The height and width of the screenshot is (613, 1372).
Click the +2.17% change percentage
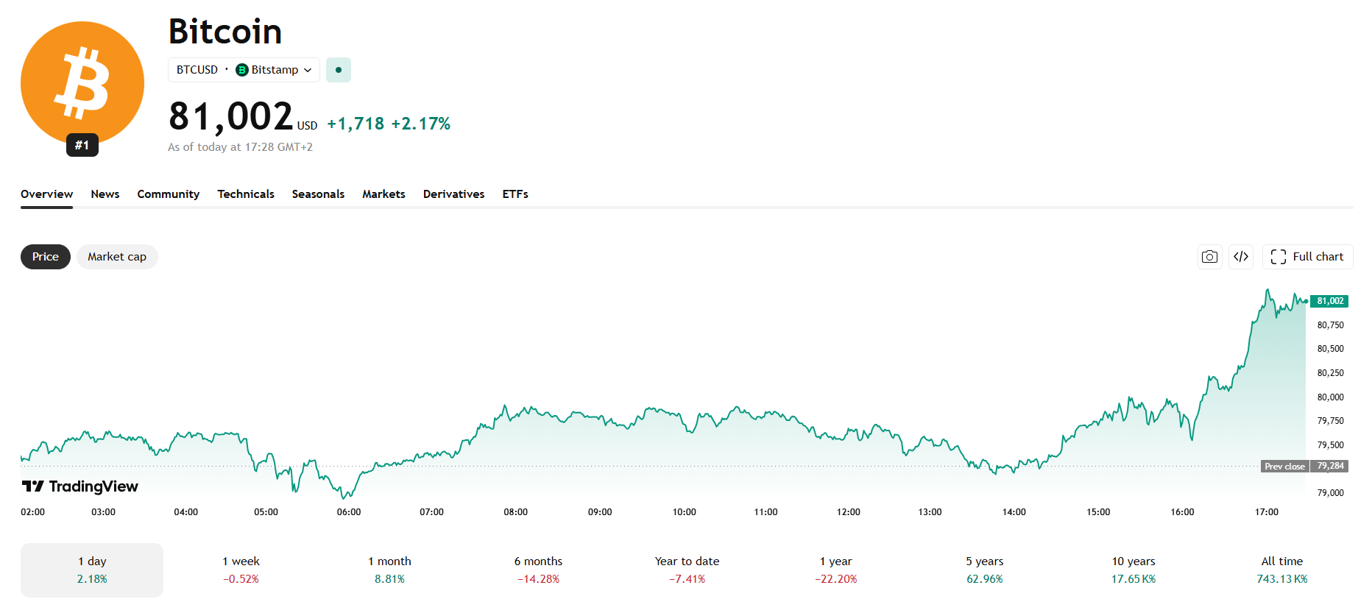[421, 124]
